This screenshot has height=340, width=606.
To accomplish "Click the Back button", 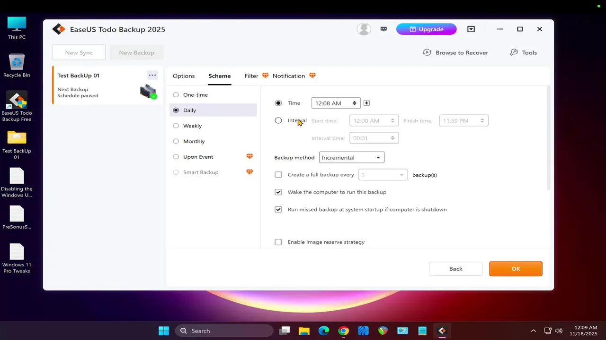I will click(x=456, y=269).
